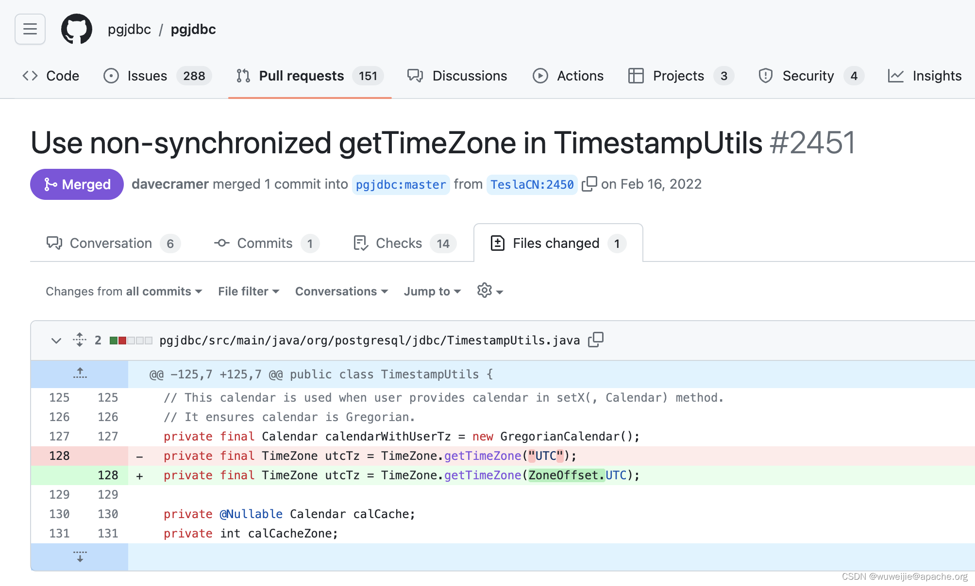Image resolution: width=975 pixels, height=586 pixels.
Task: Open the Projects tab
Action: tap(681, 76)
